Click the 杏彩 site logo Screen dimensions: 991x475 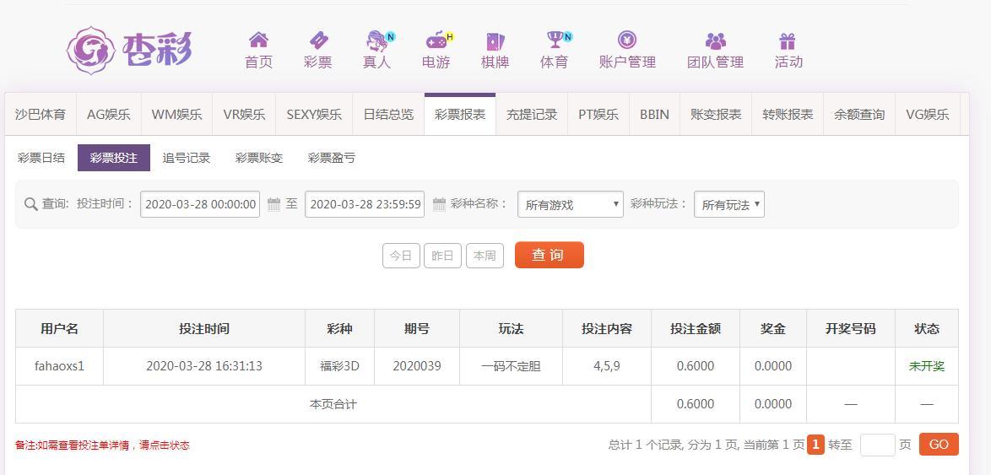pyautogui.click(x=129, y=51)
